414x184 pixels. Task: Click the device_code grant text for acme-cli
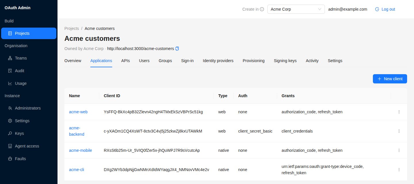click(323, 166)
